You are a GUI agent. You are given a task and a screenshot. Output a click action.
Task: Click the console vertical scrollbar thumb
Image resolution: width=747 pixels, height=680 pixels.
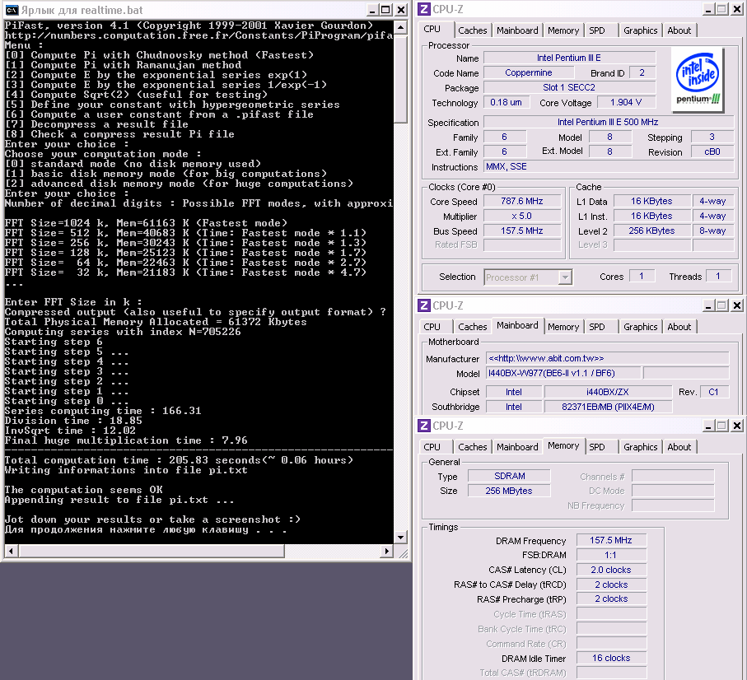click(400, 78)
